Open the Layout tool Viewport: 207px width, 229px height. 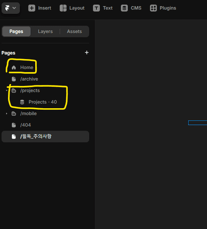pyautogui.click(x=72, y=8)
